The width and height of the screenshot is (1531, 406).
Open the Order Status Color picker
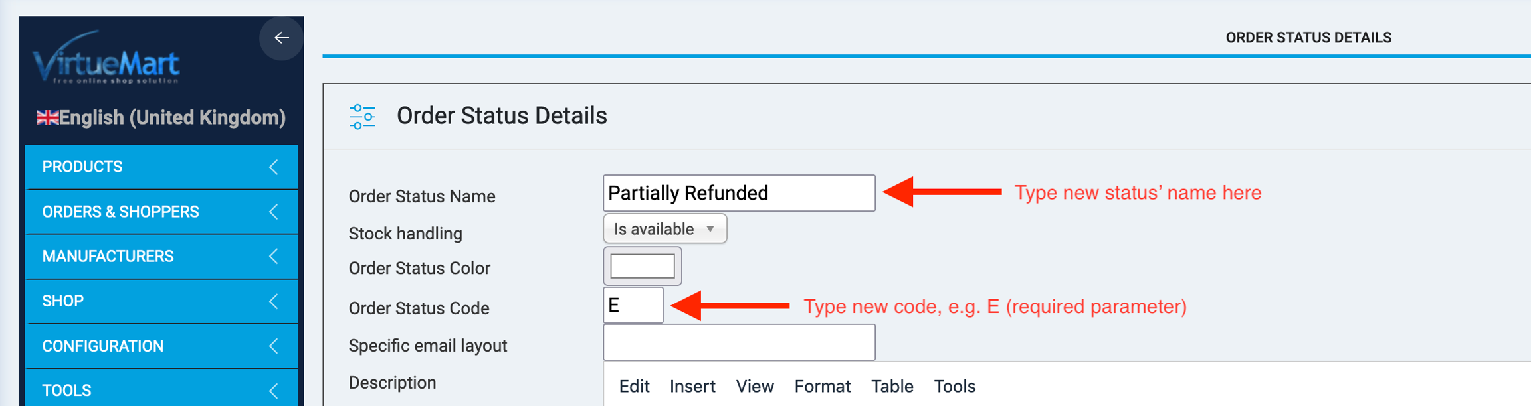click(642, 267)
